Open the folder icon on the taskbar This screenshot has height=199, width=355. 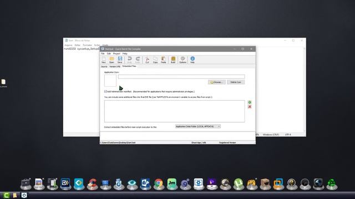click(x=15, y=195)
